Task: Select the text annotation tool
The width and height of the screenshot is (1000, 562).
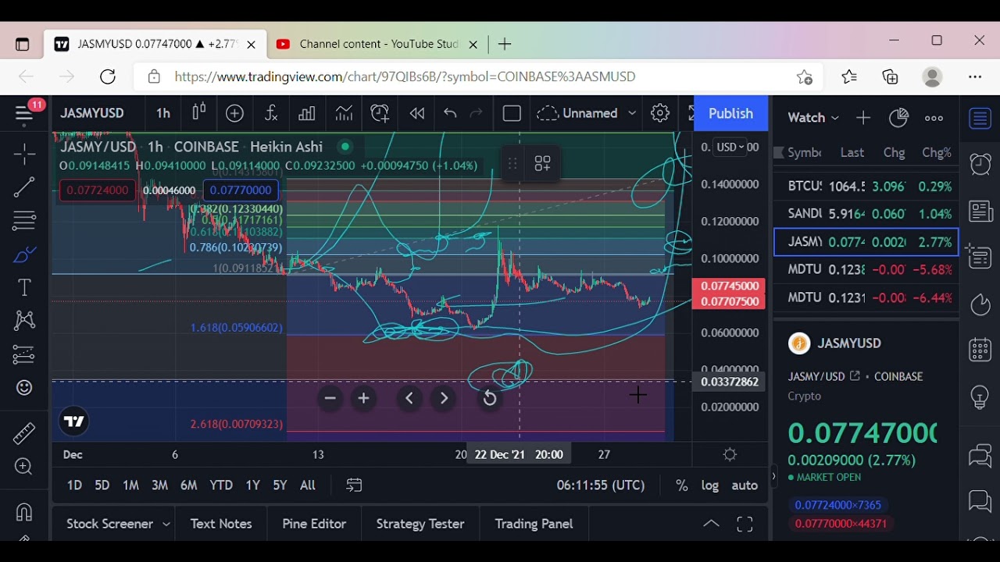Action: point(24,287)
